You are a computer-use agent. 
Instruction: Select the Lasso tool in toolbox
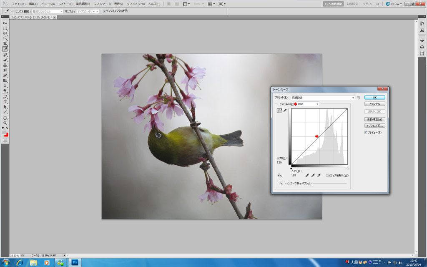[x=5, y=33]
